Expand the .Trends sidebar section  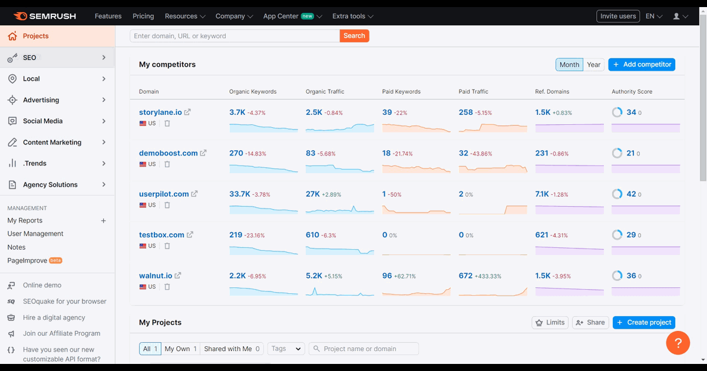104,164
